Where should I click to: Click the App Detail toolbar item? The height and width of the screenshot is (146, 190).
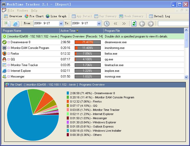point(82,16)
